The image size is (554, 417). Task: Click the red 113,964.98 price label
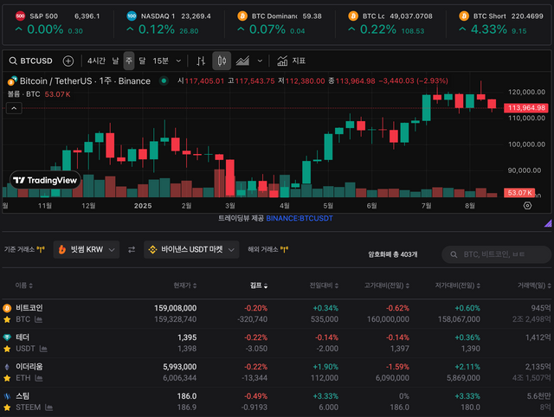pos(526,107)
